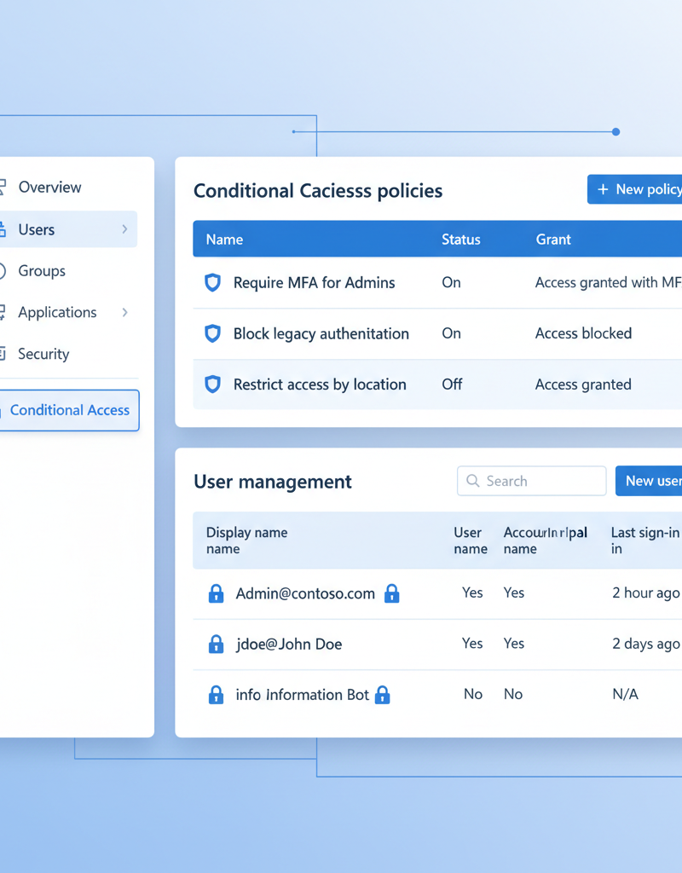Image resolution: width=682 pixels, height=873 pixels.
Task: Click Access granted cell for Restrict access row
Action: coord(583,384)
